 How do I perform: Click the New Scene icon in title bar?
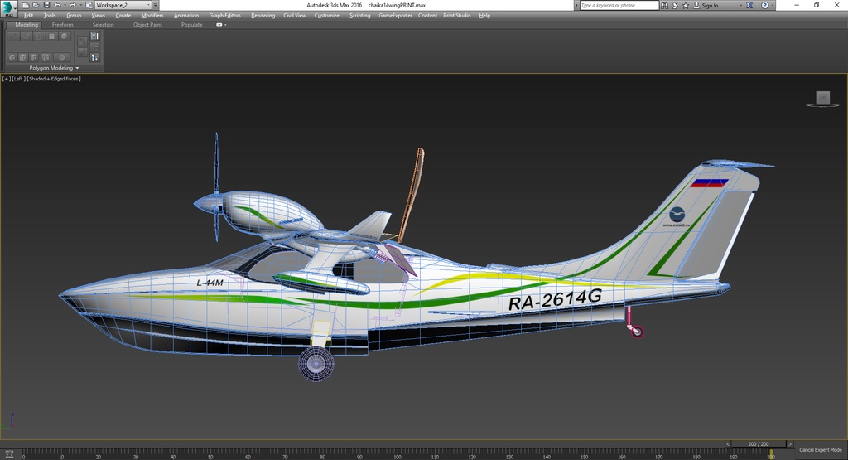click(x=26, y=5)
